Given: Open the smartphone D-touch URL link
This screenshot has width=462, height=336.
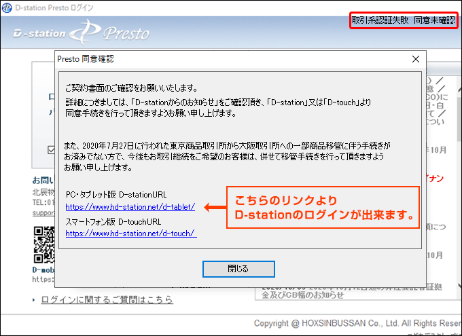Looking at the screenshot, I should tap(131, 234).
